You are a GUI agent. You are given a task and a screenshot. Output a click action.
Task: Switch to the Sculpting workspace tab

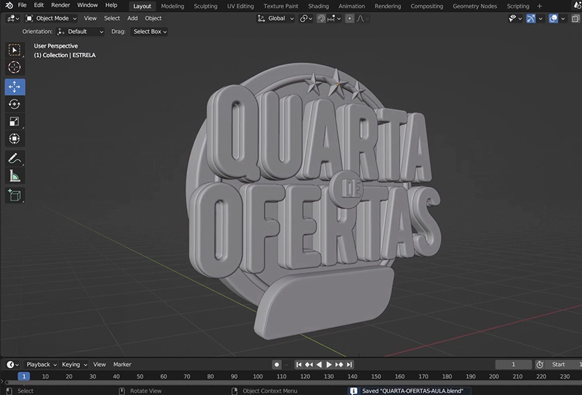tap(206, 6)
